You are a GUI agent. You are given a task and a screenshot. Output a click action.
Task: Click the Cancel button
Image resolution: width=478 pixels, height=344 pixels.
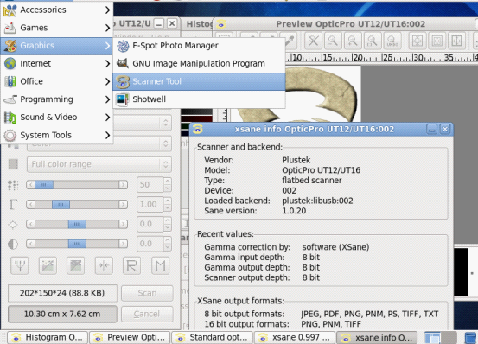pyautogui.click(x=147, y=314)
